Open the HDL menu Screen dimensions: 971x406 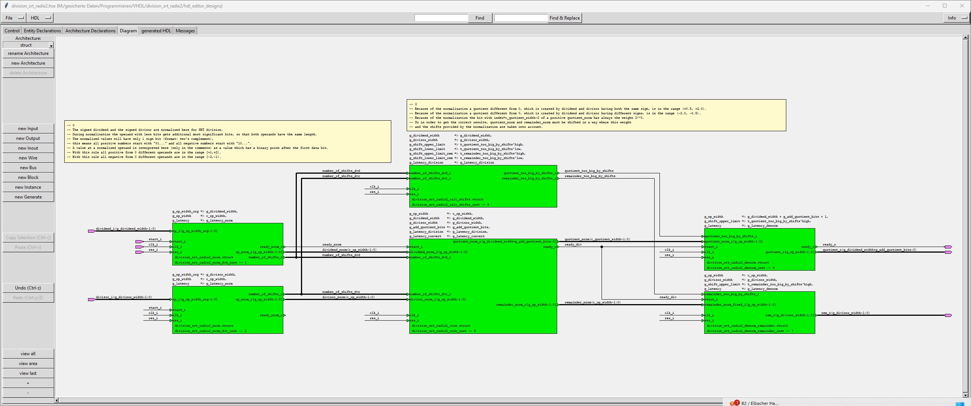(x=40, y=18)
